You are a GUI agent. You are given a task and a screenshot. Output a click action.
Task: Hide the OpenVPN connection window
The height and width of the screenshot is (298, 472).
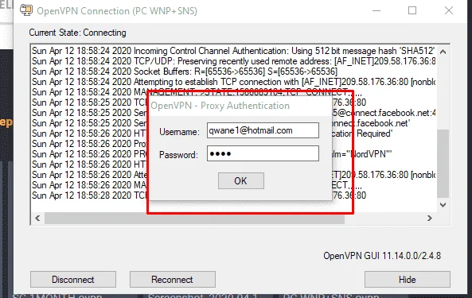[408, 280]
